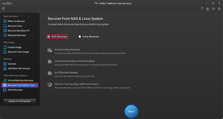Click 'No Disk Pullout Required' heading

[x=67, y=50]
